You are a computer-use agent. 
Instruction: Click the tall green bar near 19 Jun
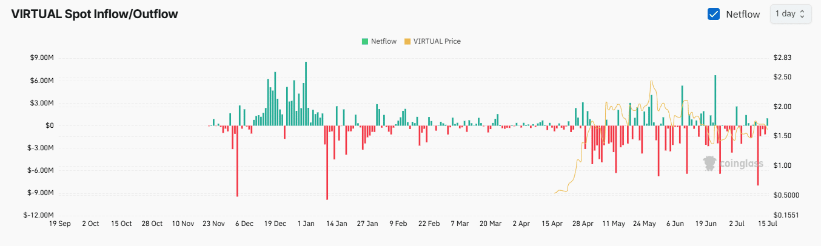click(x=715, y=100)
